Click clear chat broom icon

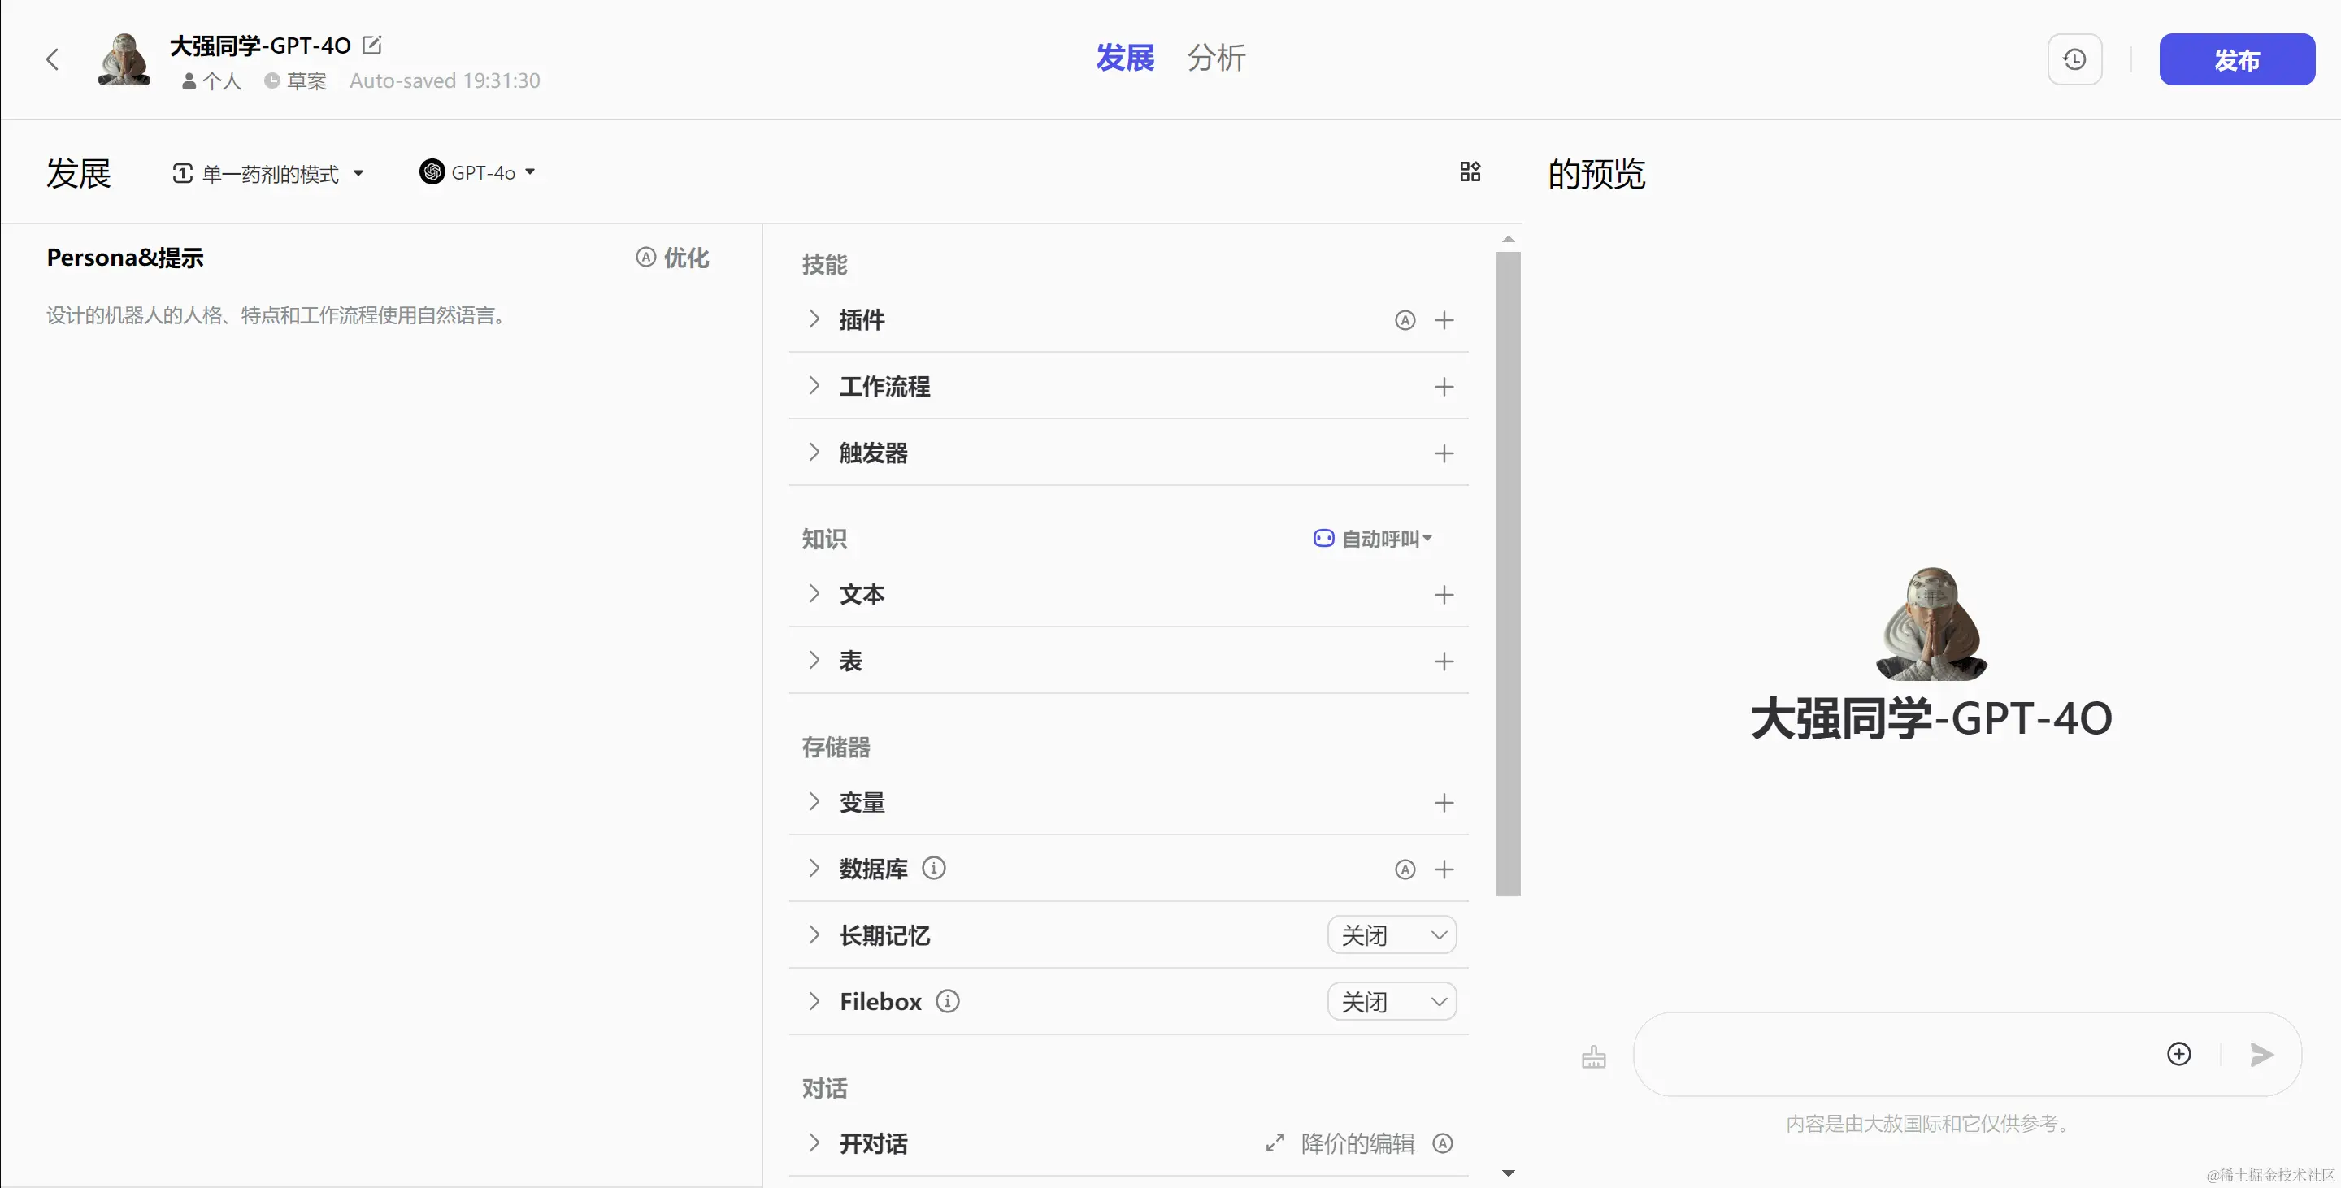pyautogui.click(x=1593, y=1056)
